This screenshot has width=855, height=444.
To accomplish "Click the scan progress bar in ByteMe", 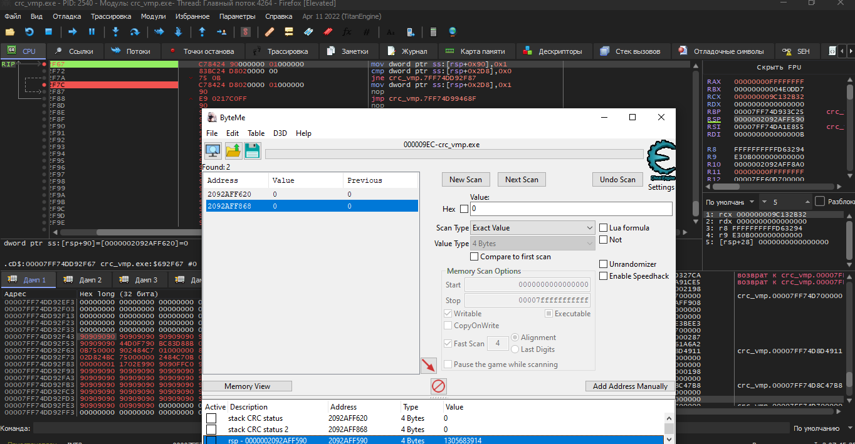I will (454, 154).
